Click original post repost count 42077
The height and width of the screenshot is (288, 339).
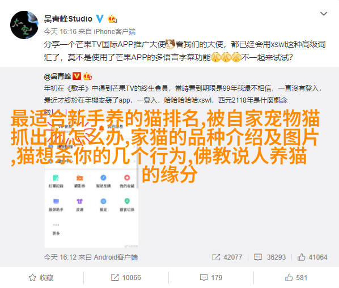pyautogui.click(x=227, y=257)
